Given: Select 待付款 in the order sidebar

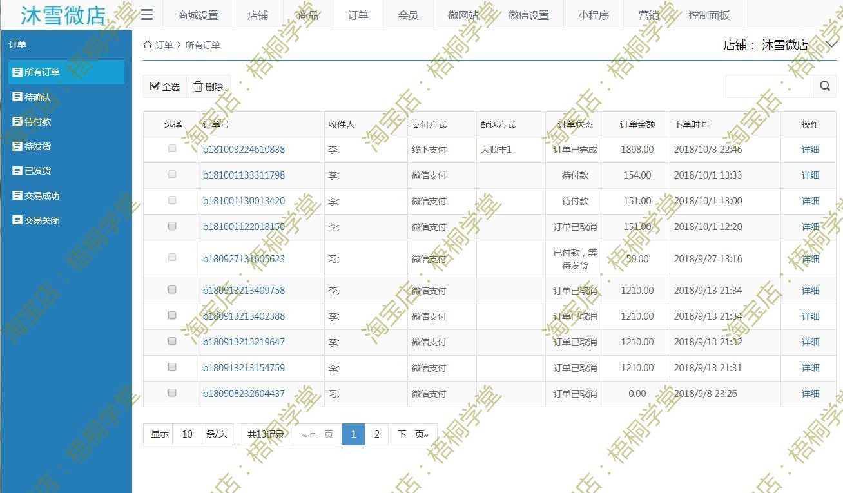Looking at the screenshot, I should point(39,121).
